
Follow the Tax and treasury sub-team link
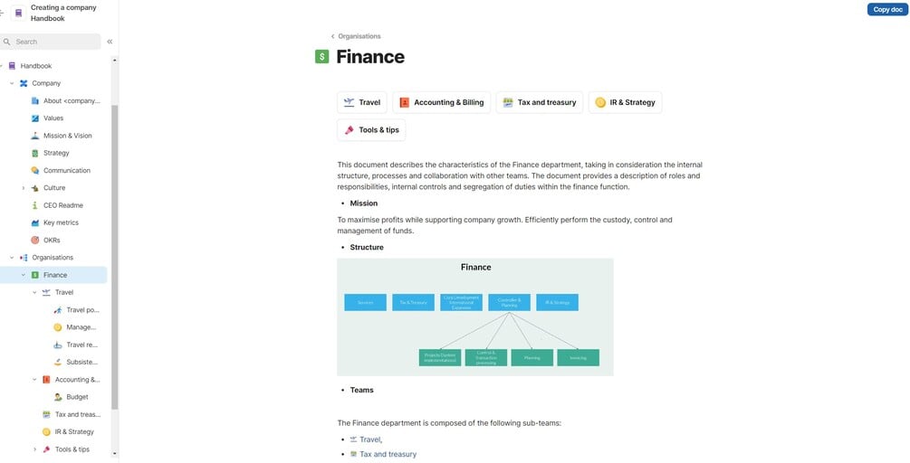[388, 454]
